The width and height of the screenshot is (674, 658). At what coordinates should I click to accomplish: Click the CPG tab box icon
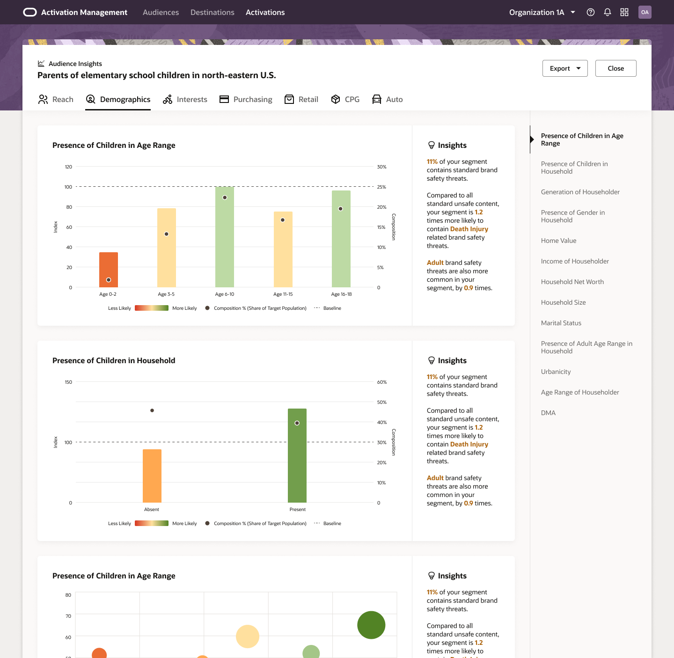coord(336,99)
